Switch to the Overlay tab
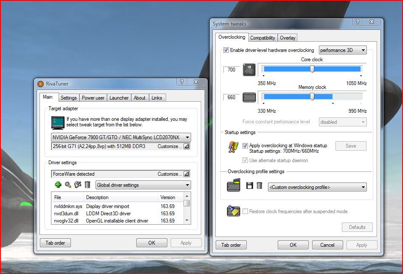The image size is (403, 274). [x=287, y=38]
